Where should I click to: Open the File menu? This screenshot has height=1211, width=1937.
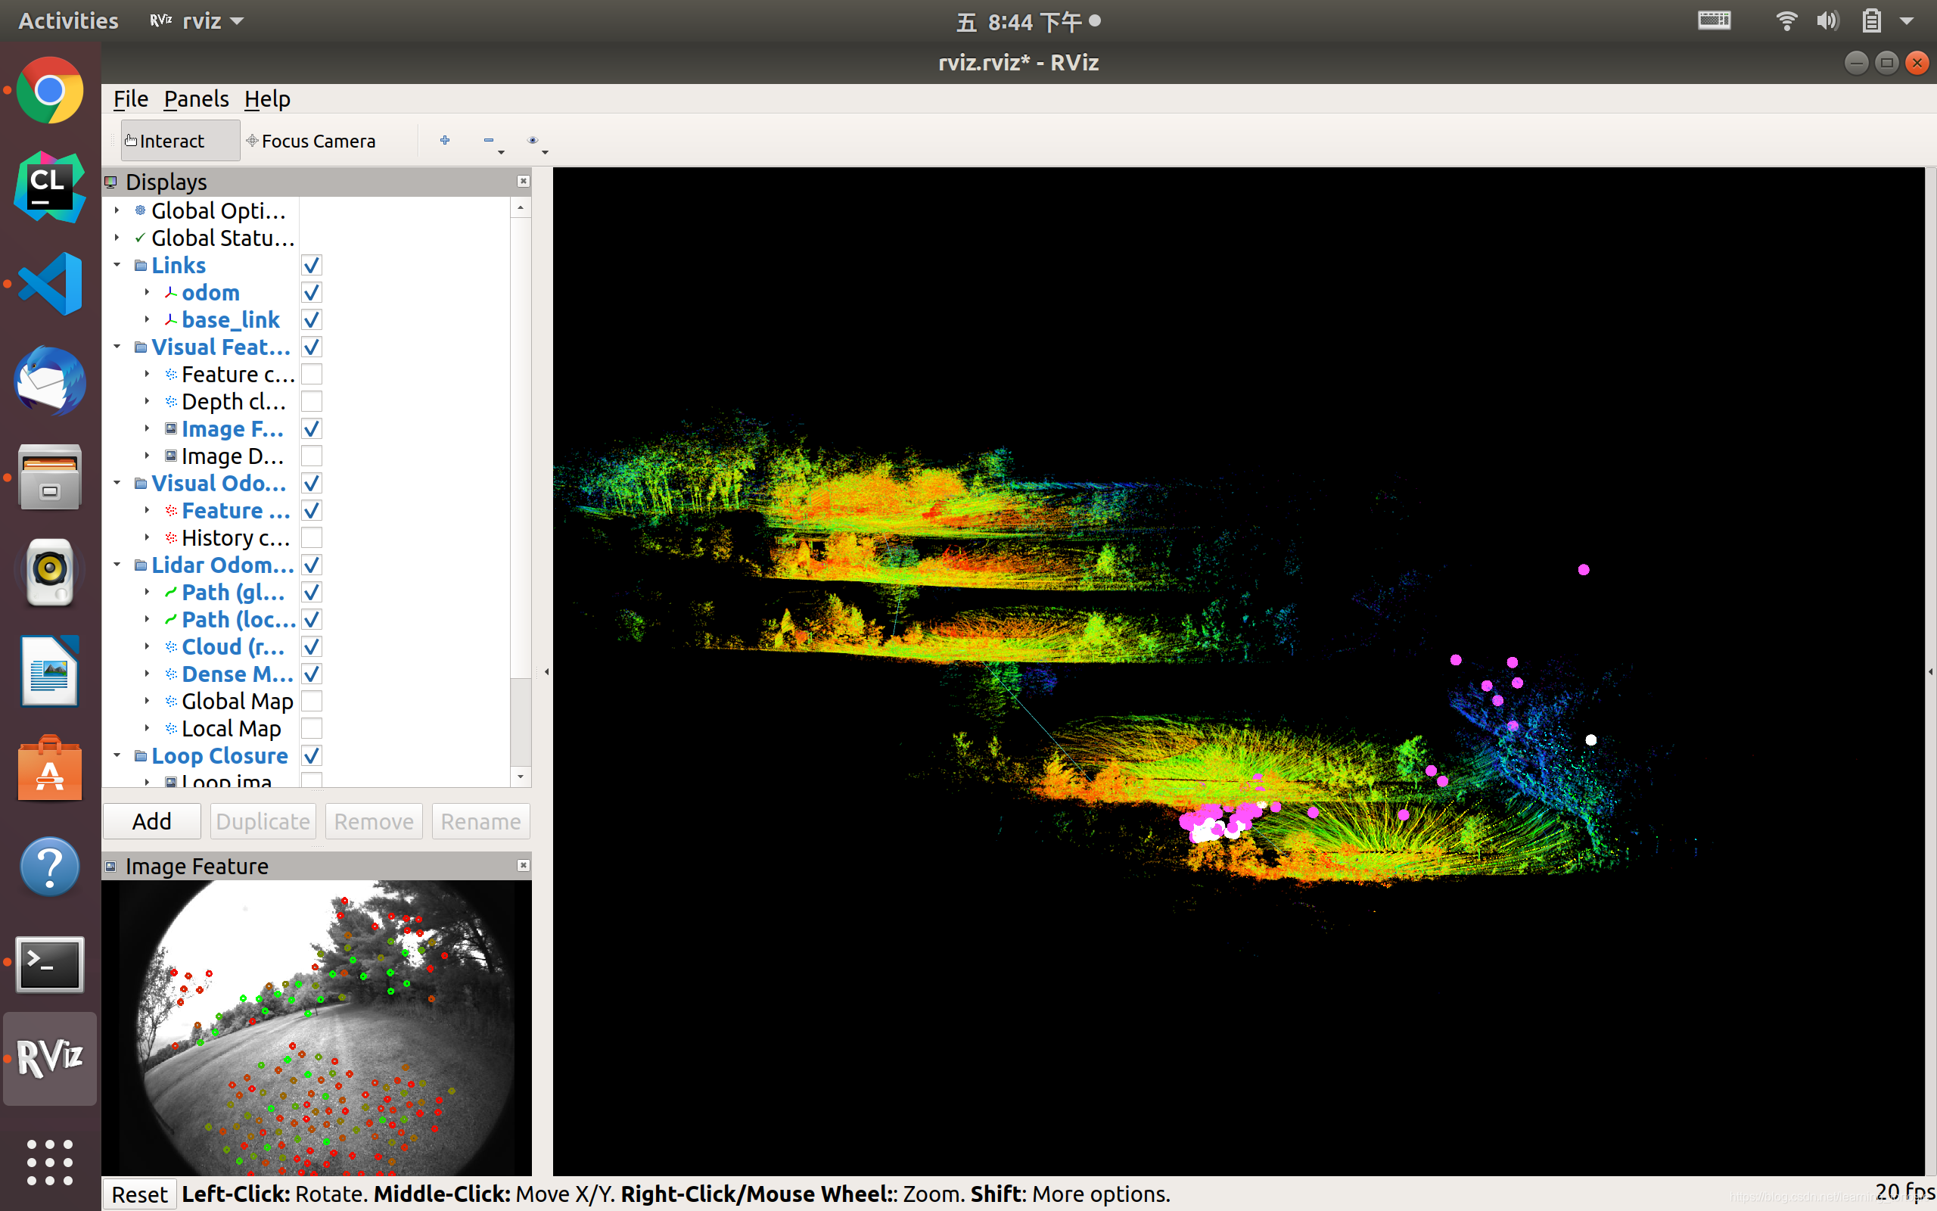pos(130,99)
